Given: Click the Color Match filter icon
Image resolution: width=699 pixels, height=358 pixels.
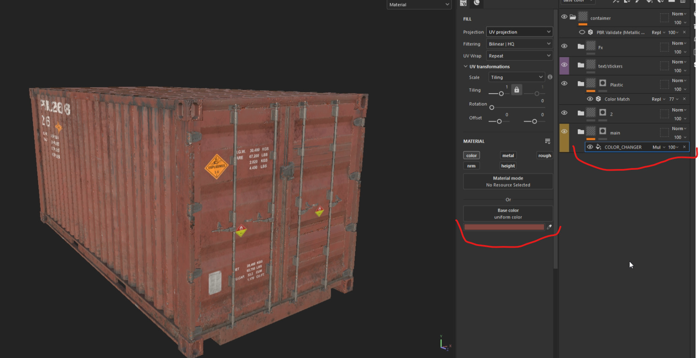Looking at the screenshot, I should 598,99.
